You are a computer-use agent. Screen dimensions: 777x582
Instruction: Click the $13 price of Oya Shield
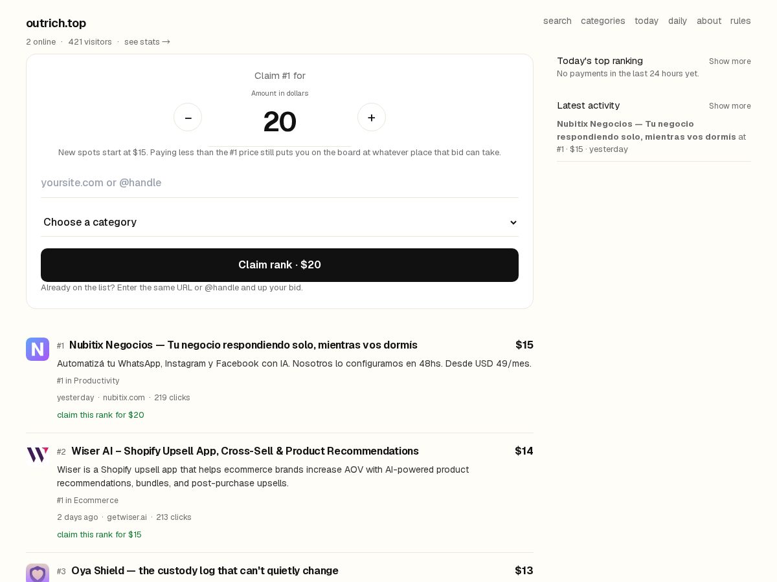click(524, 571)
